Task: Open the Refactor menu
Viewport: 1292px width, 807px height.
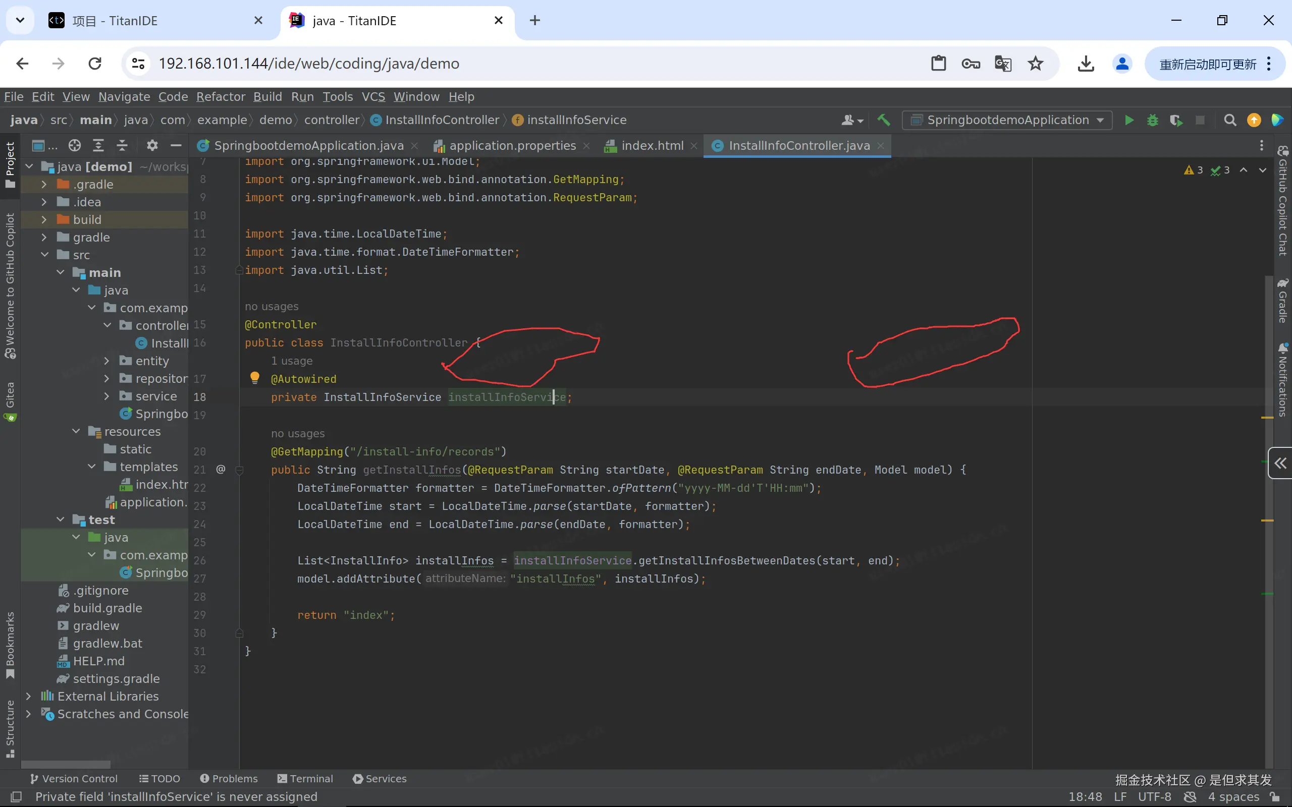Action: click(x=220, y=97)
